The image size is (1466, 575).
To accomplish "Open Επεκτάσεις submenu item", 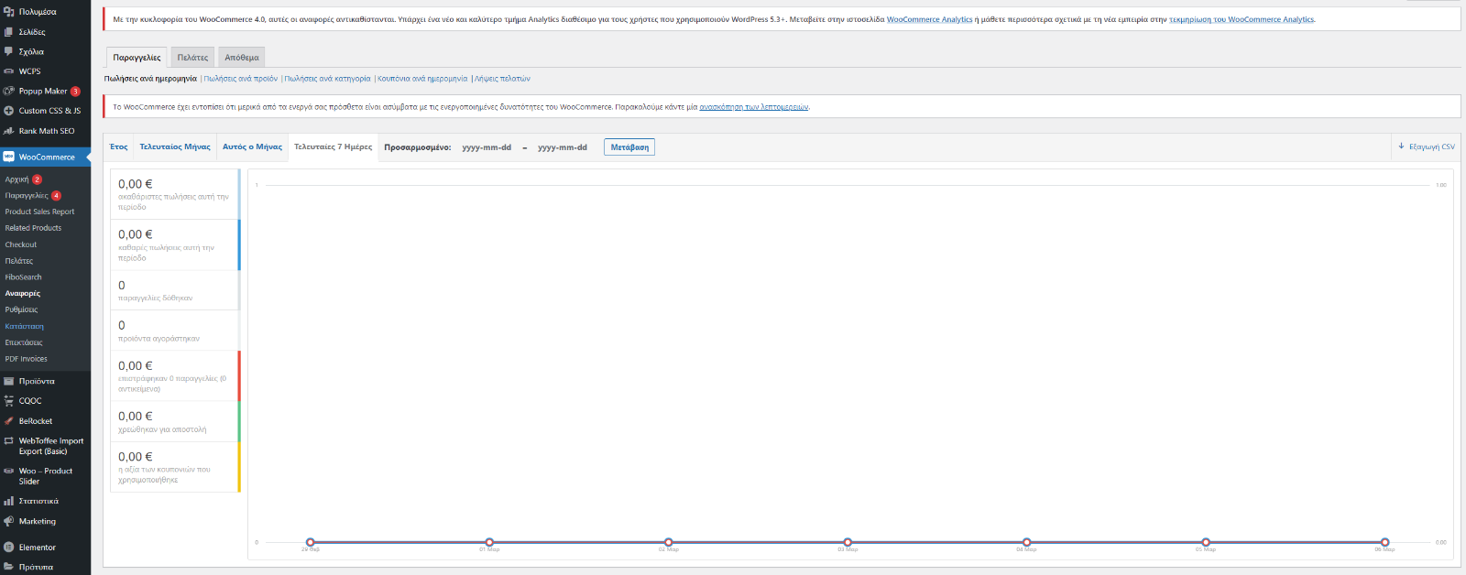I will click(x=24, y=342).
